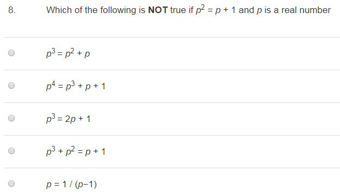Image resolution: width=340 pixels, height=196 pixels.
Task: Click the word true in the question
Action: 178,10
